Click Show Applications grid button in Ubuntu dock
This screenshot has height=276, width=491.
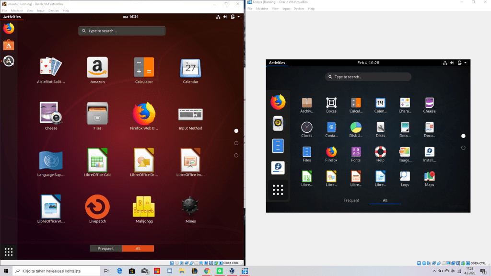(x=9, y=252)
